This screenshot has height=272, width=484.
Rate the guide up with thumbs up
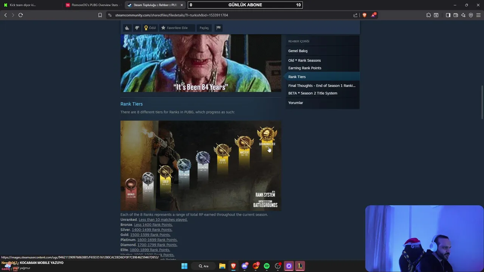(127, 28)
